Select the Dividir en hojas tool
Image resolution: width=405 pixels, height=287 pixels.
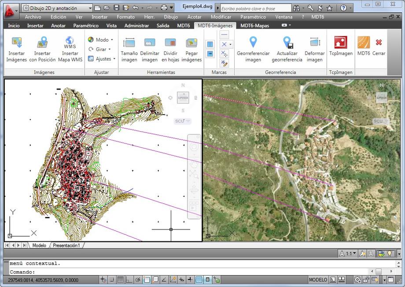pyautogui.click(x=170, y=43)
